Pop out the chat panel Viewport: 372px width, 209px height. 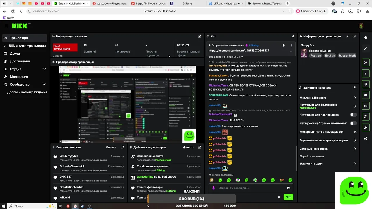click(x=292, y=37)
